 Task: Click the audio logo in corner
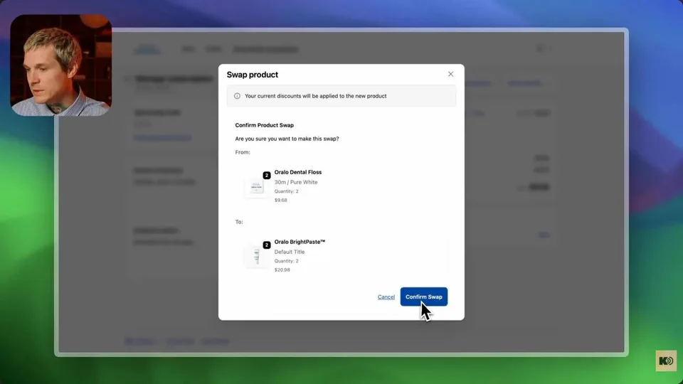[666, 361]
